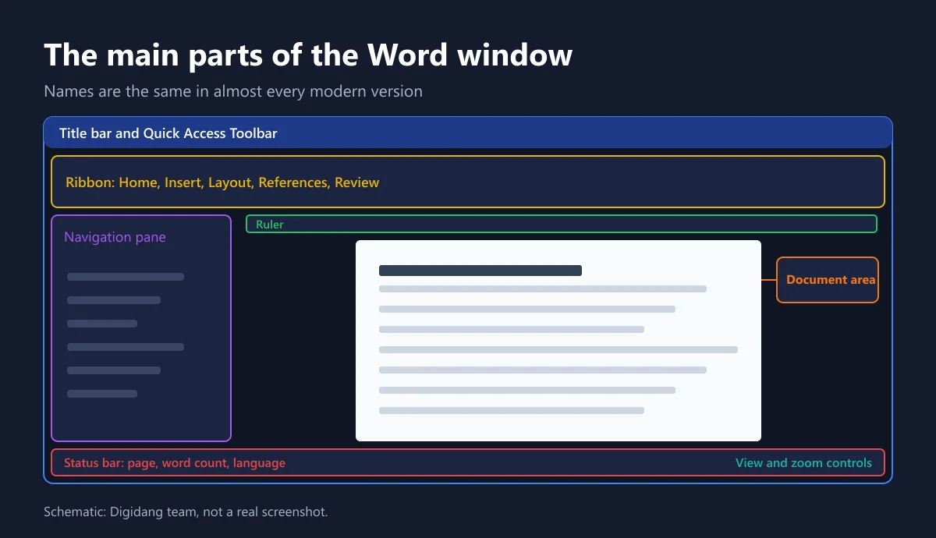The image size is (936, 538).
Task: Click the dark heading bar in the document page
Action: [x=480, y=271]
